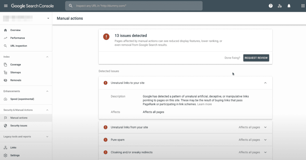Collapse the Unnatural links to your site panel

coord(265,83)
